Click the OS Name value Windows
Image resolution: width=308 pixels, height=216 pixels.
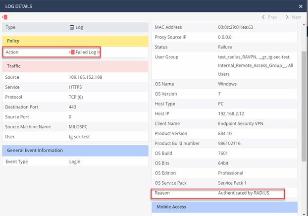click(227, 84)
